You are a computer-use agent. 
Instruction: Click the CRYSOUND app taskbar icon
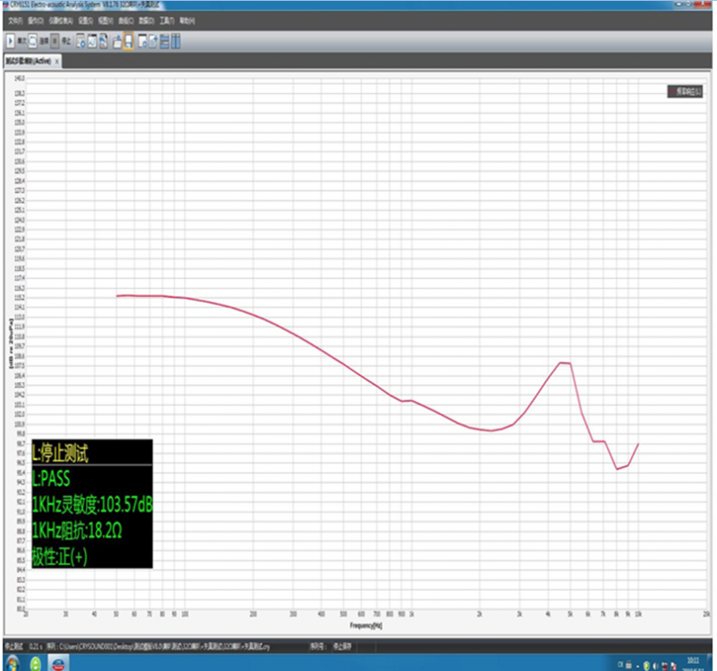tap(58, 662)
